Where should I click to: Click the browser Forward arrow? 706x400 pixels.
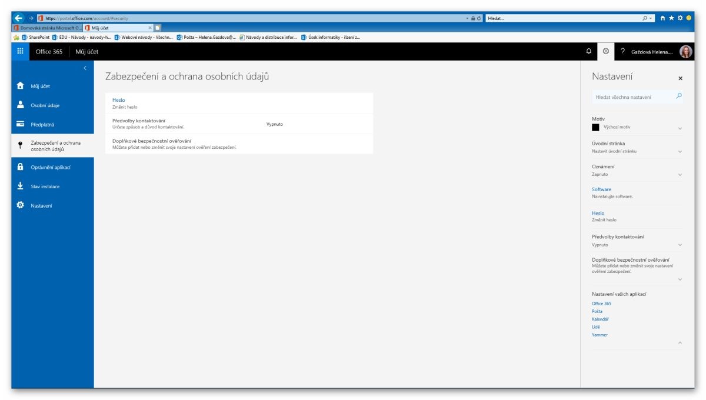[31, 18]
